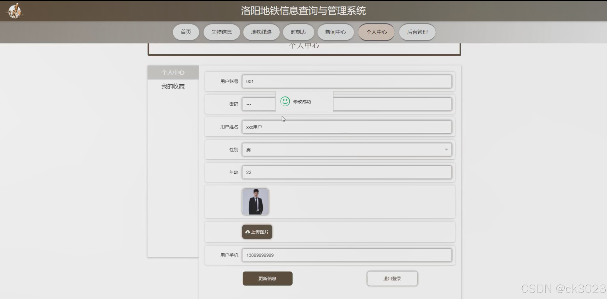Focus the 用户账号 input field
Viewport: 607px width, 299px height.
347,81
